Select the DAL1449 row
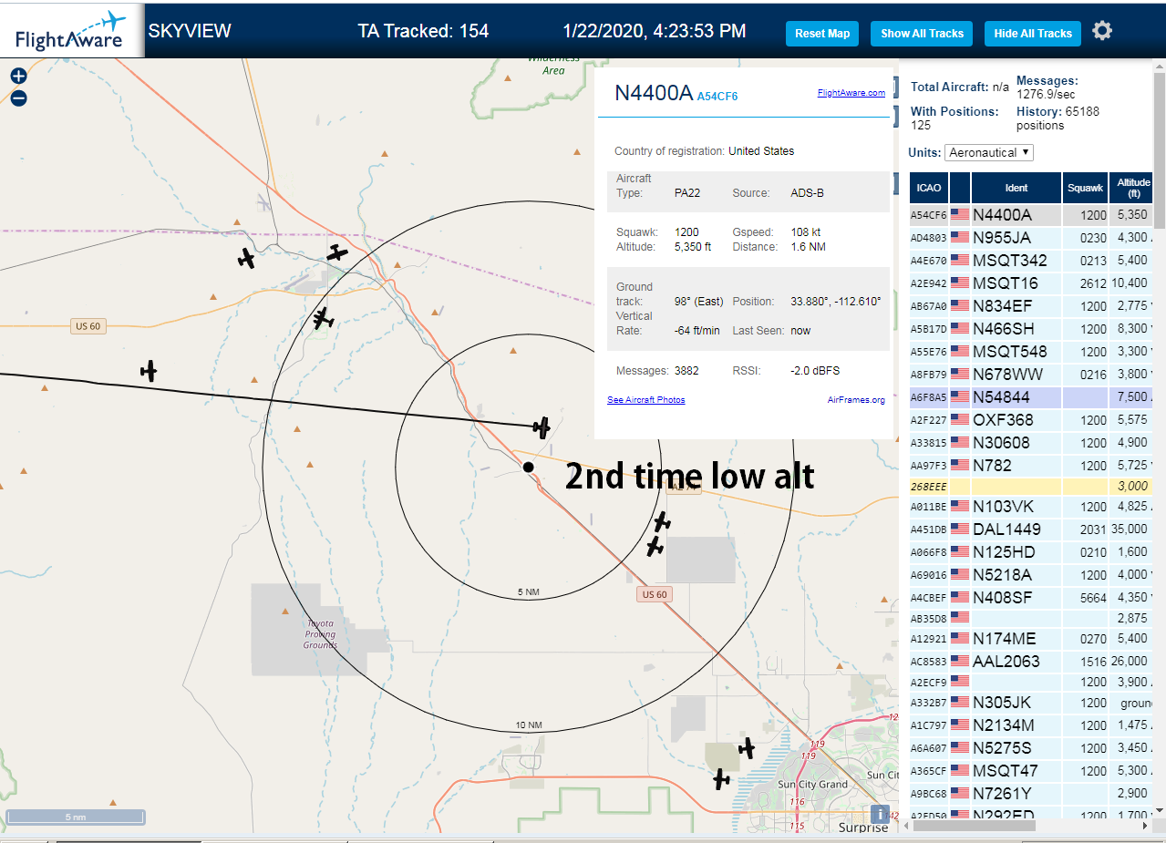This screenshot has width=1166, height=843. point(1032,529)
